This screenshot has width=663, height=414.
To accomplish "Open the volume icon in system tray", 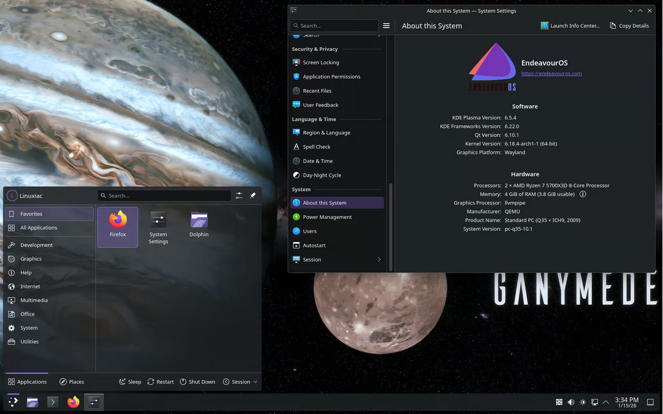I will coord(571,402).
